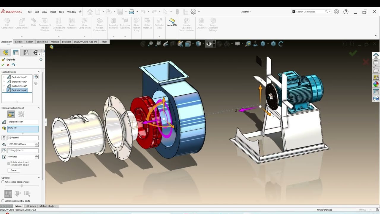The image size is (380, 214).
Task: Click the confirmation corner green check
Action: (x=353, y=53)
